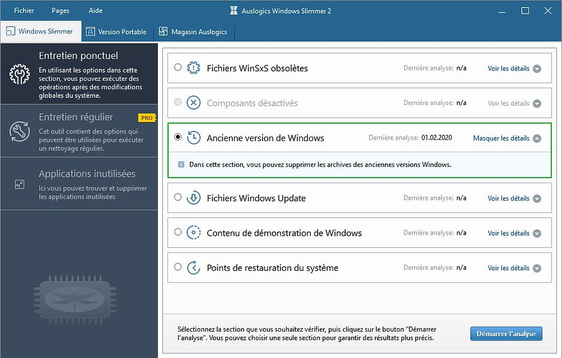Viewport: 562px width, 358px height.
Task: Click the Fichiers Windows Update download icon
Action: pyautogui.click(x=194, y=198)
